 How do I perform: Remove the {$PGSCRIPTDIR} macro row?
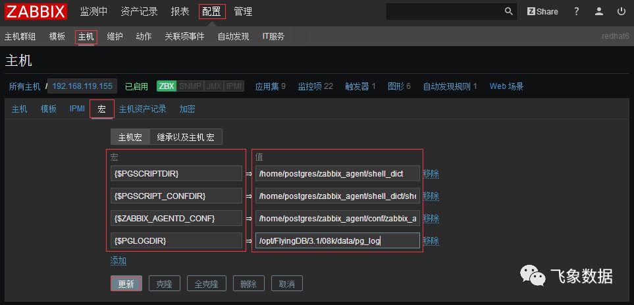431,173
